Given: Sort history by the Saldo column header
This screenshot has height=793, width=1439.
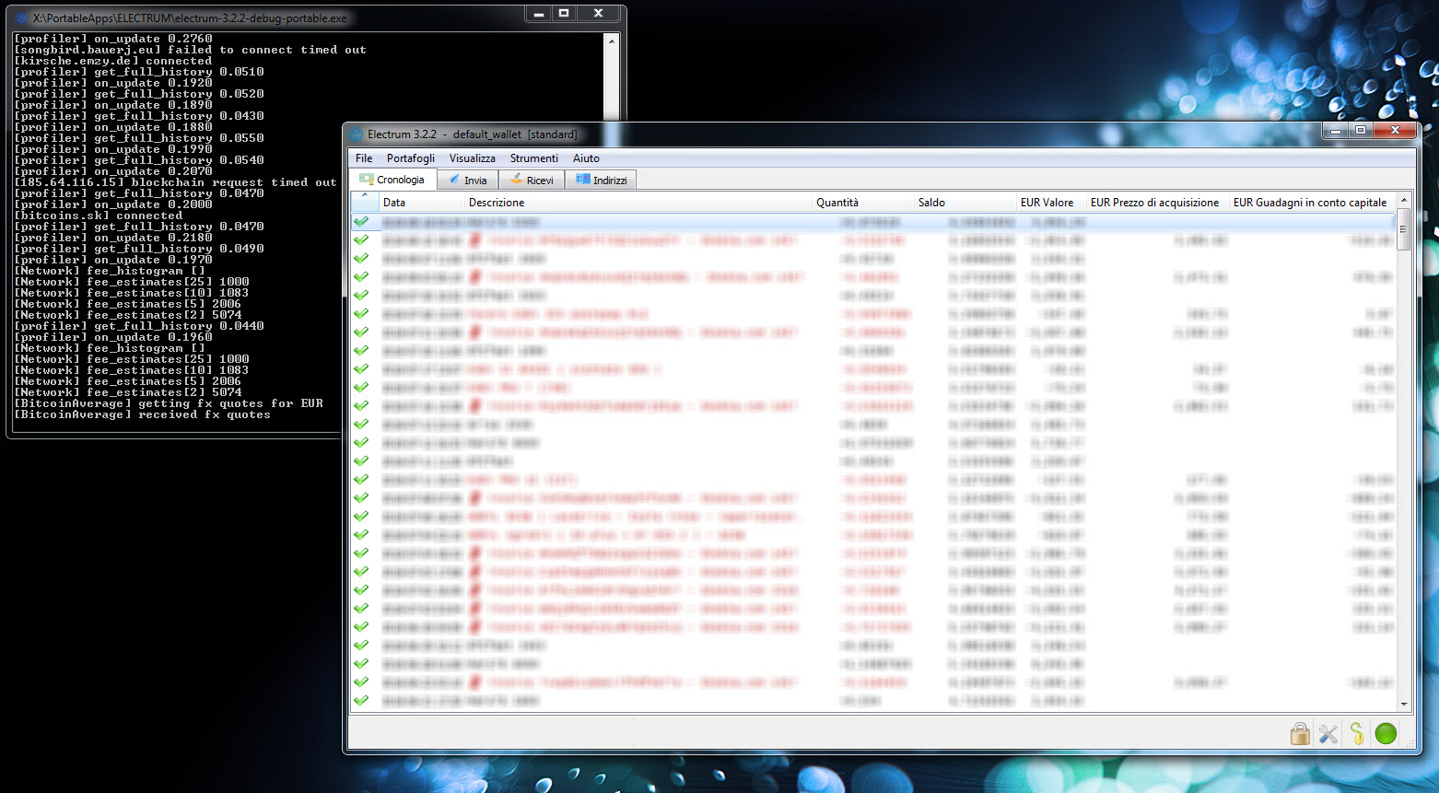Looking at the screenshot, I should (965, 203).
